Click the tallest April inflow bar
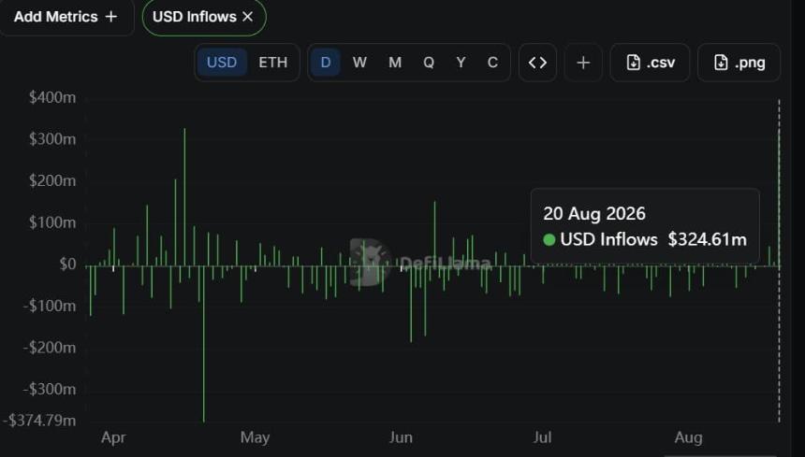This screenshot has width=805, height=457. (x=184, y=197)
